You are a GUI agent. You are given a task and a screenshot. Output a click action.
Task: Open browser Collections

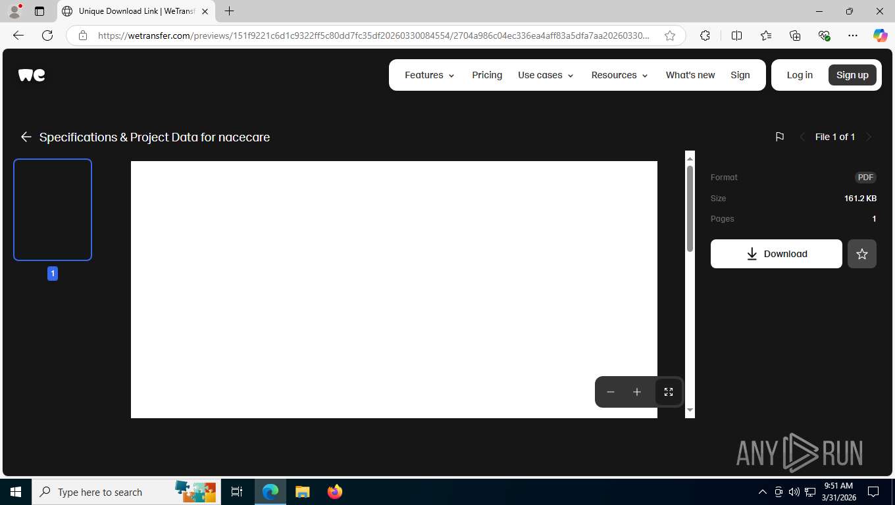795,36
